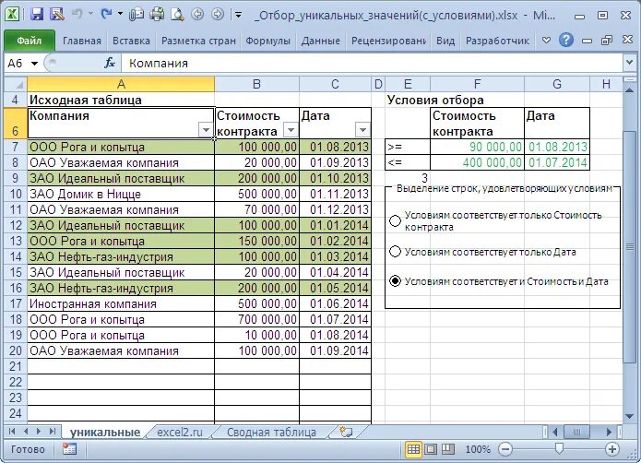Viewport: 641px width, 463px height.
Task: Switch to the Сводная таблица sheet tab
Action: pyautogui.click(x=271, y=432)
